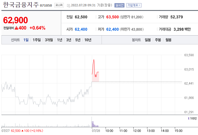
Task: Open the 기업개요 dropdown
Action: [x=134, y=5]
